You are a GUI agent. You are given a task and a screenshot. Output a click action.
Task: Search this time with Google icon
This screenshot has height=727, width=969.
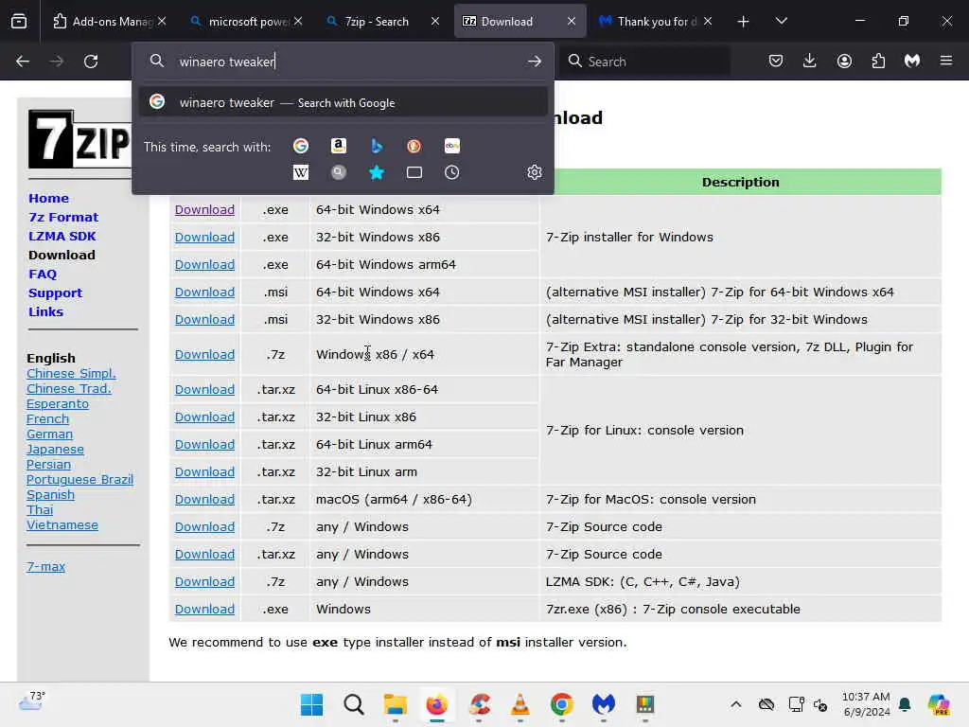click(x=301, y=146)
